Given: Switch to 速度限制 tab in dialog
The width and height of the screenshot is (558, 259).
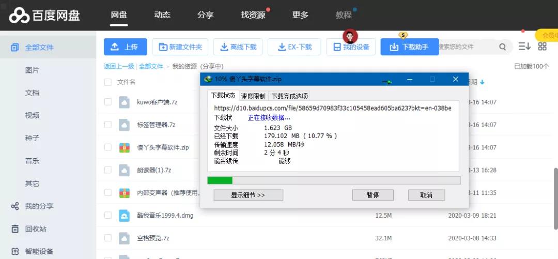Looking at the screenshot, I should (x=253, y=96).
